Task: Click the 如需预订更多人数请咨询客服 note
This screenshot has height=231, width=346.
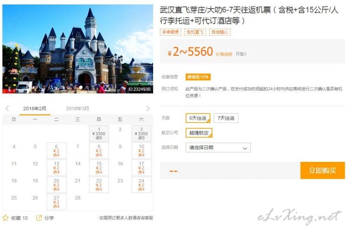Action: coord(126,218)
